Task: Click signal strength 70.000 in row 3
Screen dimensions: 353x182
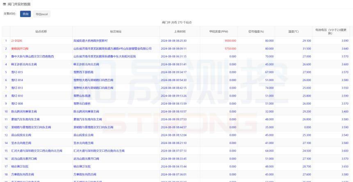Action: click(x=269, y=56)
